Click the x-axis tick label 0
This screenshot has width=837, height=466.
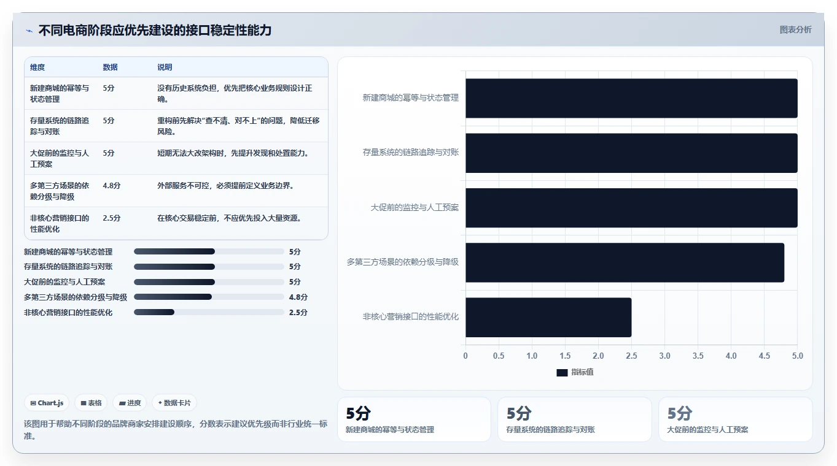(x=465, y=356)
